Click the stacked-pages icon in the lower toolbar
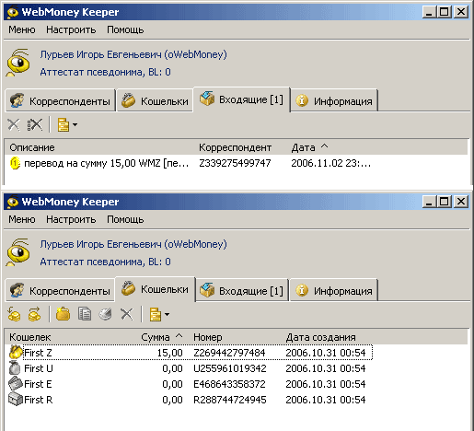Screen dimensions: 474x431 (85, 314)
